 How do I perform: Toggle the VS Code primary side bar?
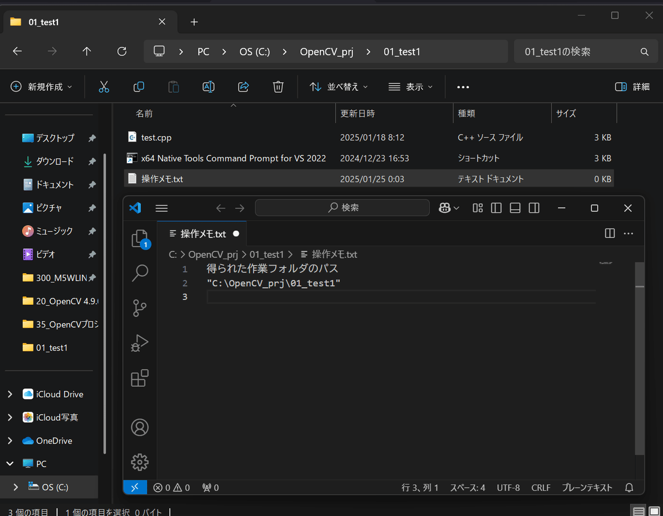(x=496, y=208)
